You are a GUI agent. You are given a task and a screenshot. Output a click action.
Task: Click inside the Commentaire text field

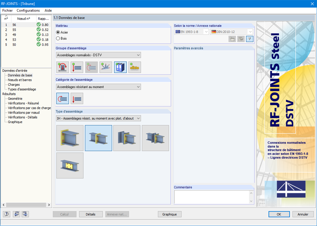click(212, 197)
